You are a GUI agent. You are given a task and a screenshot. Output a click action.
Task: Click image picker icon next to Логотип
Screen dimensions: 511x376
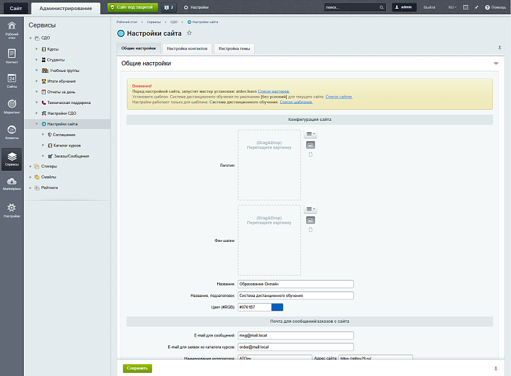tap(310, 145)
